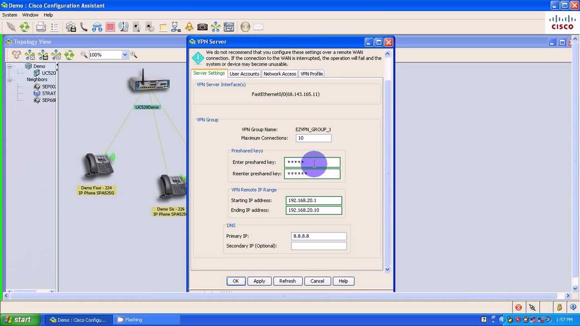
Task: Click the Print icon in main toolbar
Action: click(x=41, y=27)
